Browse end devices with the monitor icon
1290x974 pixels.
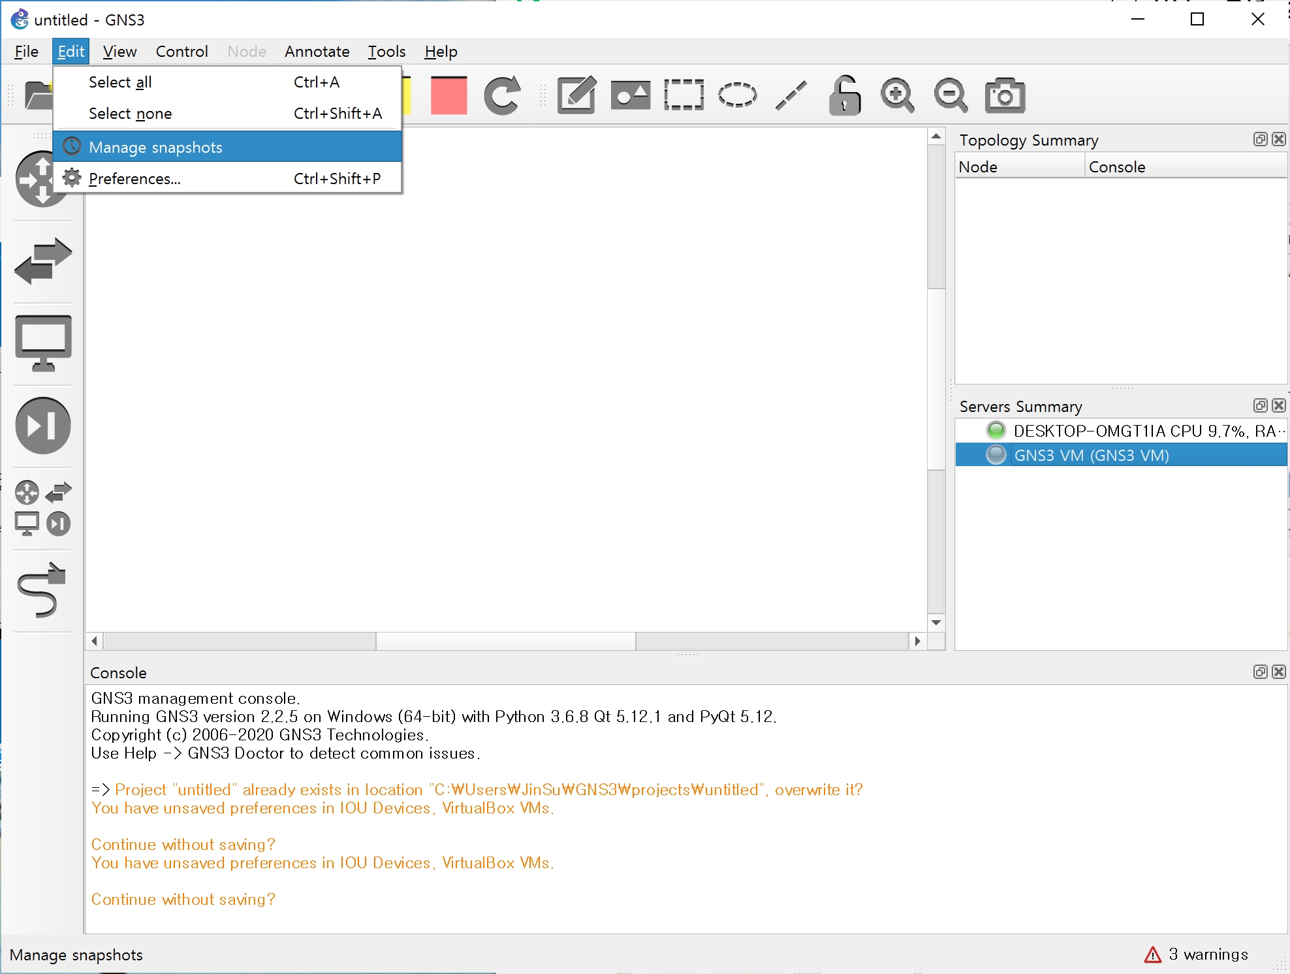coord(43,343)
